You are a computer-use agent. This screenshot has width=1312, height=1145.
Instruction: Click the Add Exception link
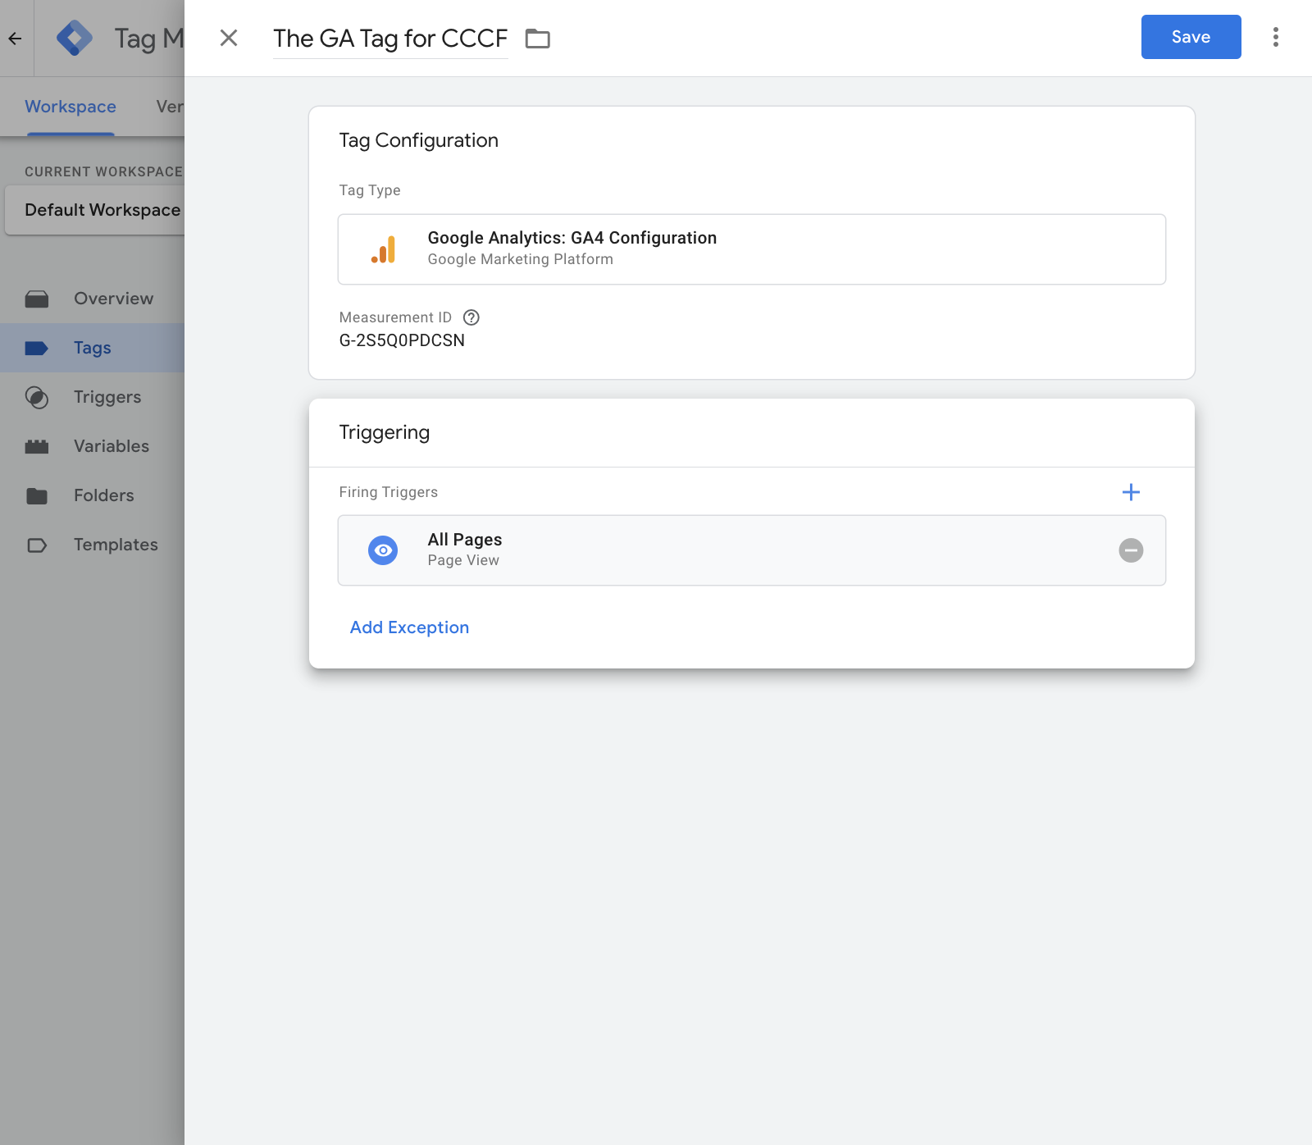(x=409, y=627)
